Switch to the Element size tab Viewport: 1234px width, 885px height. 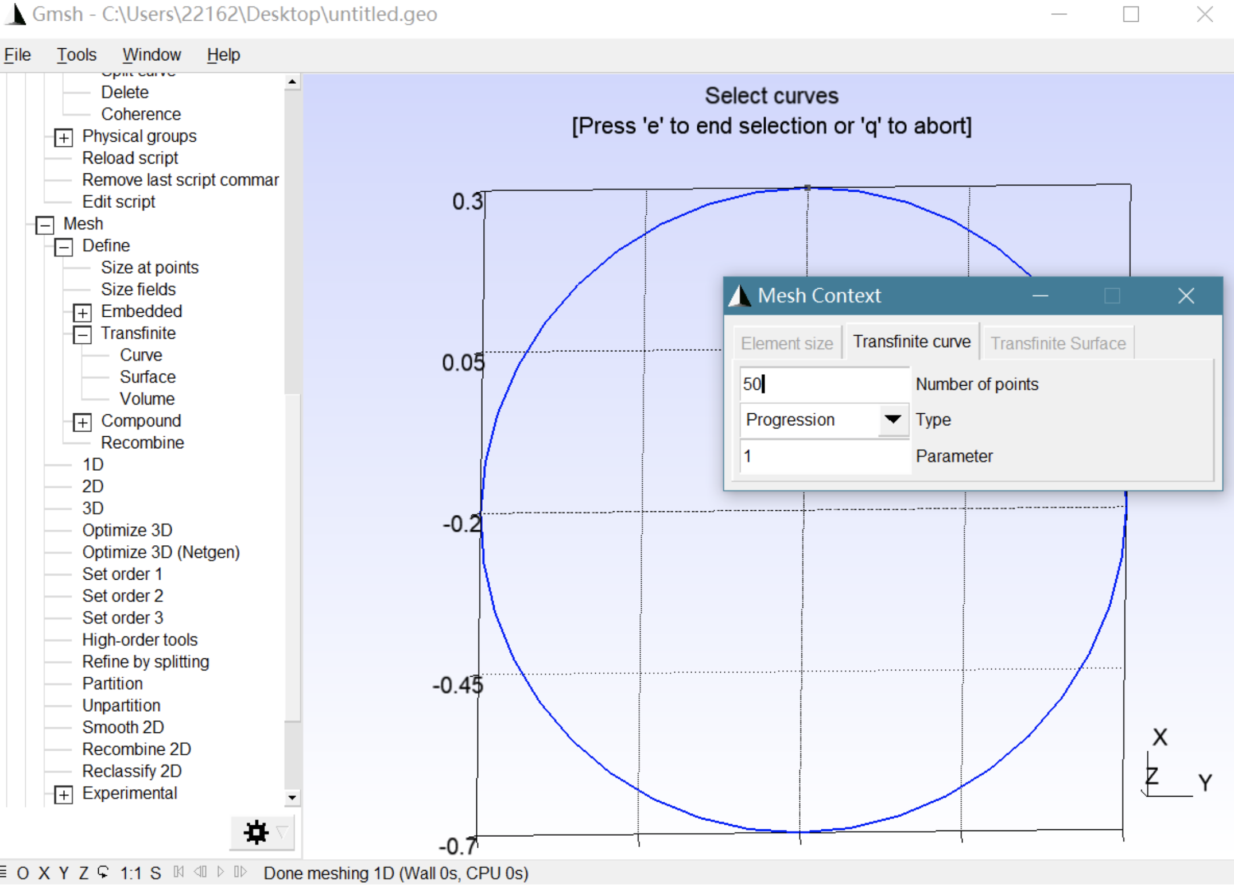[x=786, y=343]
